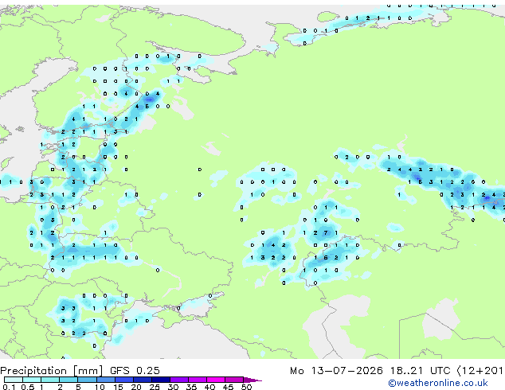Click the 20–25 mm legend color box

coord(143,380)
